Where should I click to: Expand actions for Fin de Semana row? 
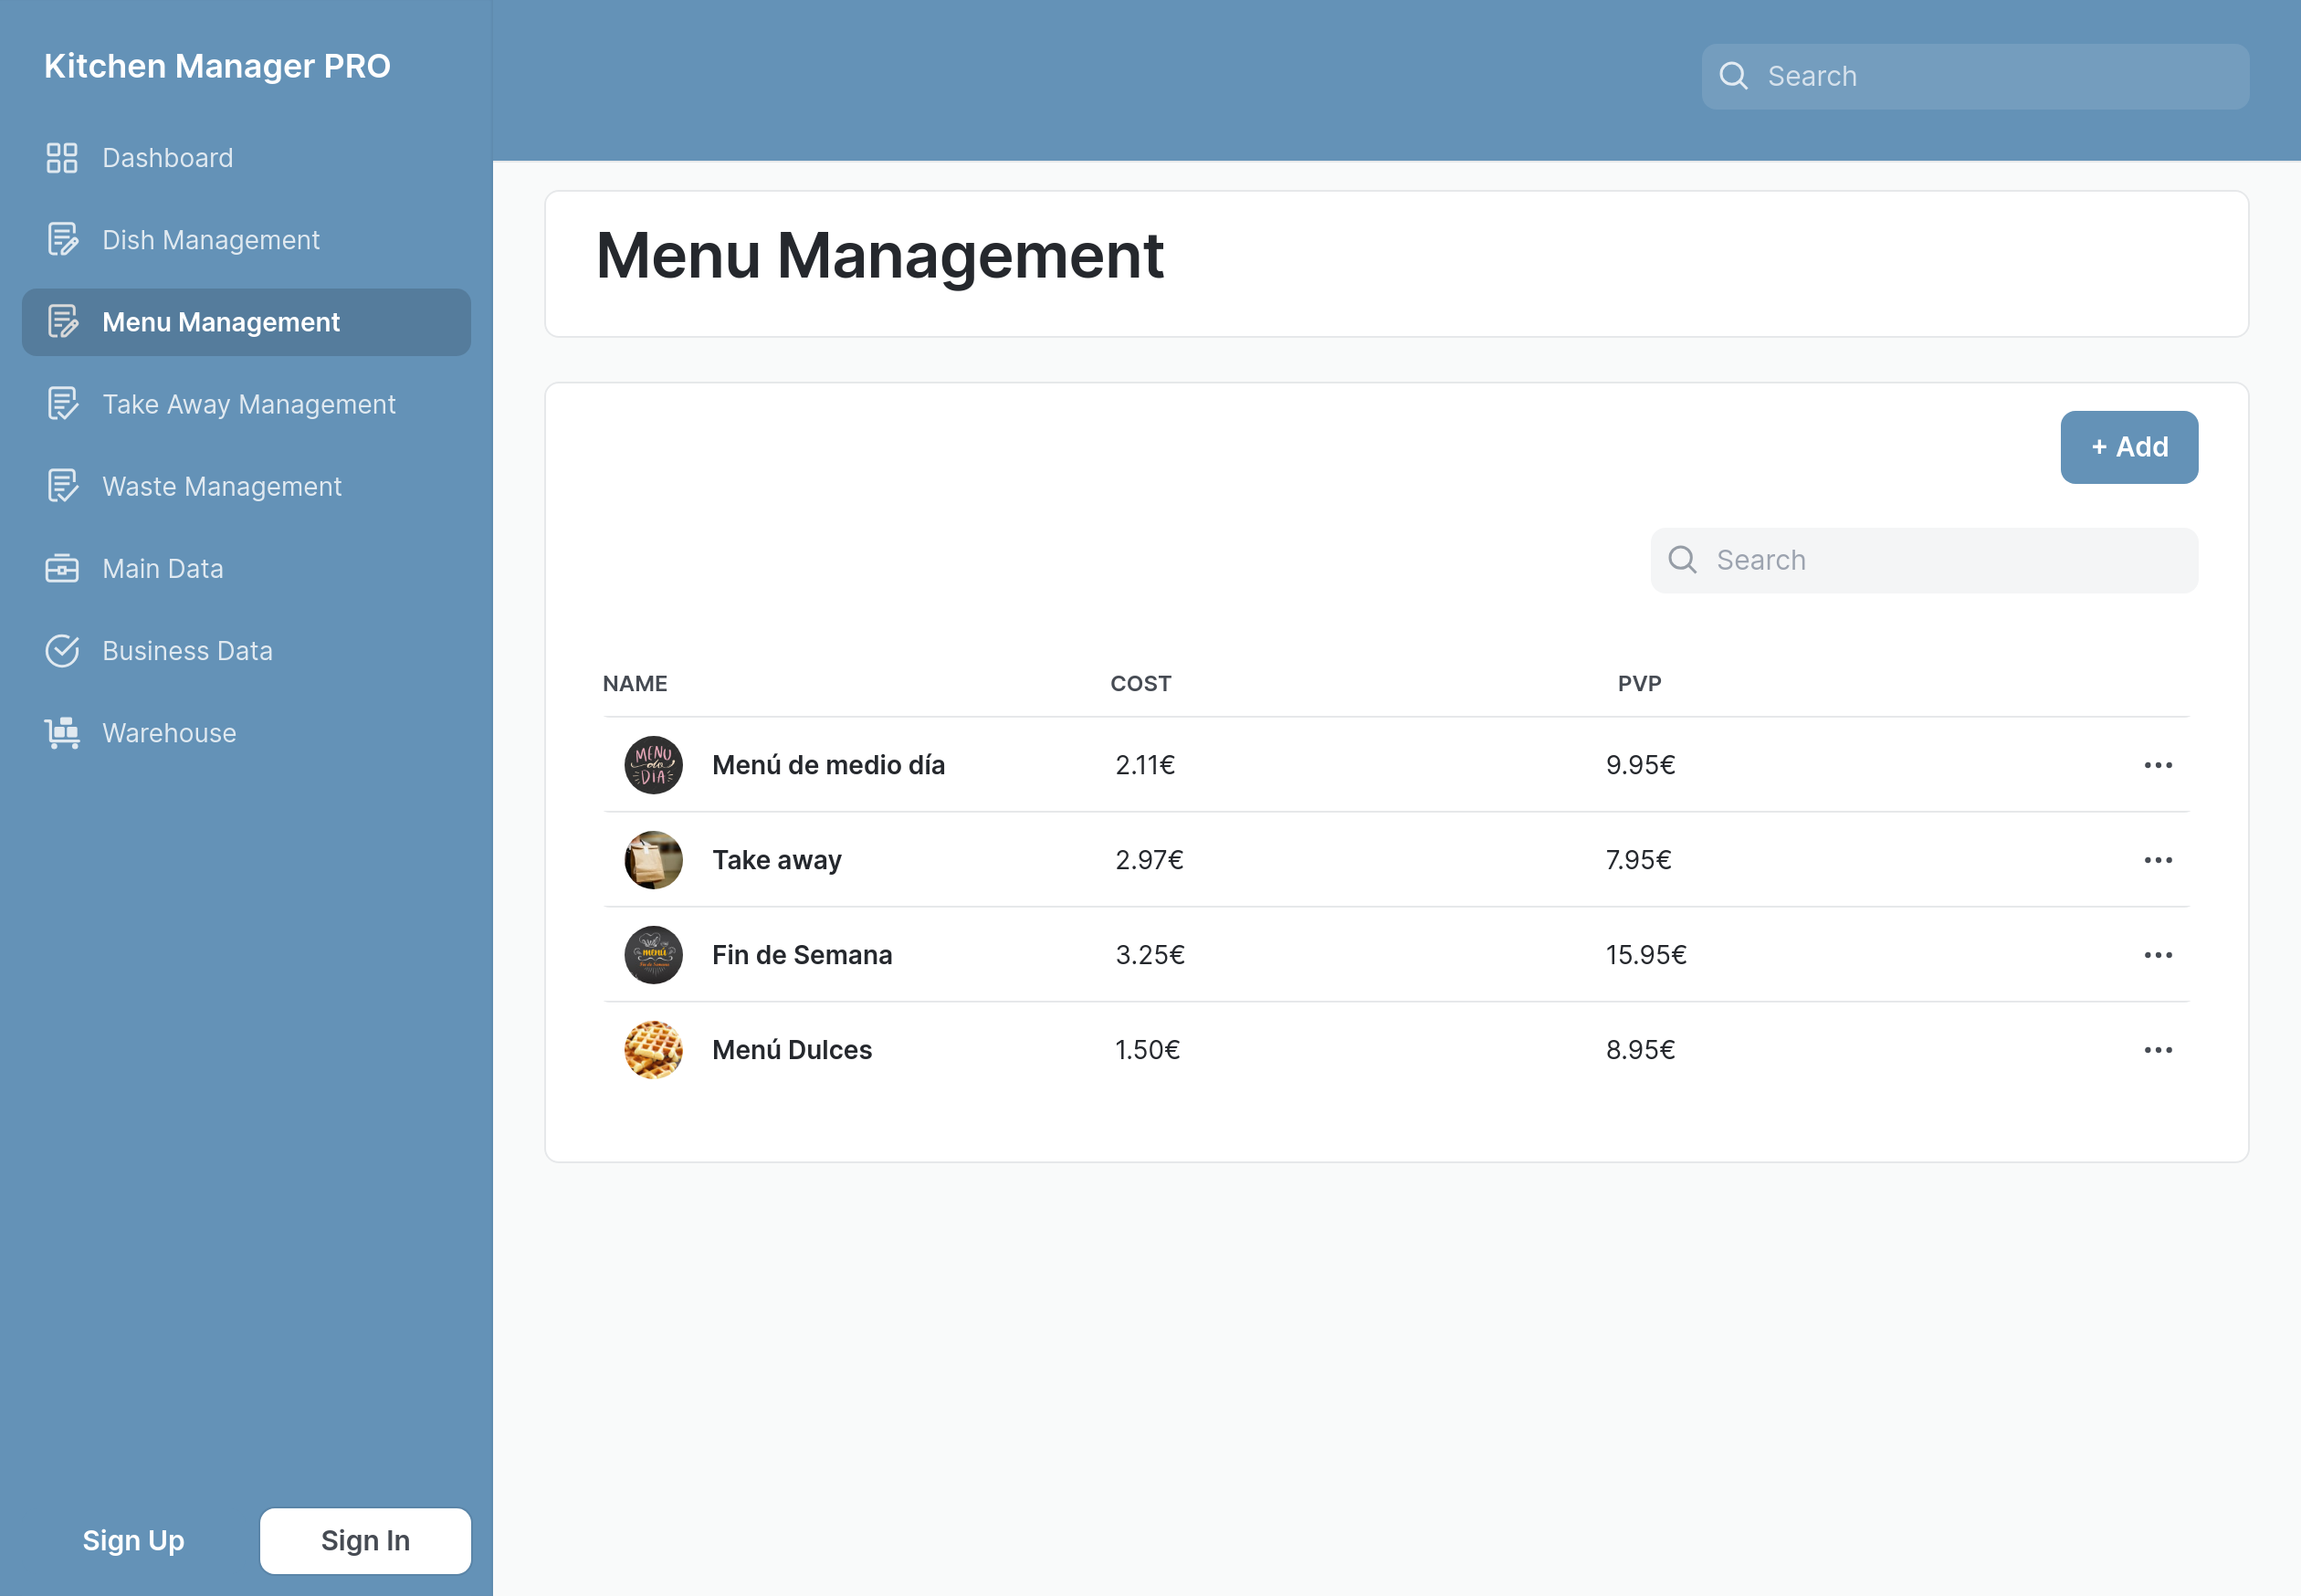click(2157, 955)
